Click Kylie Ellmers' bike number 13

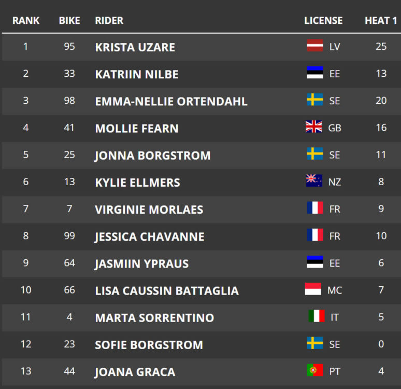coord(69,182)
